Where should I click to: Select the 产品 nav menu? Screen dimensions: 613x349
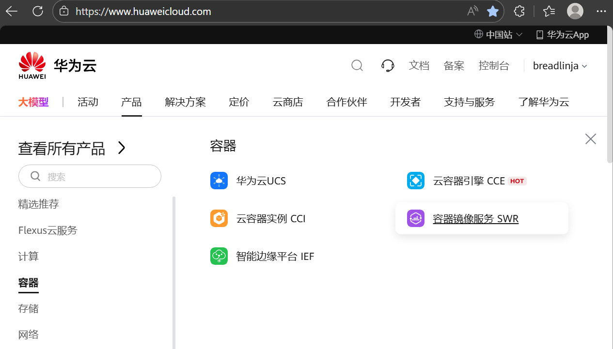pyautogui.click(x=131, y=102)
